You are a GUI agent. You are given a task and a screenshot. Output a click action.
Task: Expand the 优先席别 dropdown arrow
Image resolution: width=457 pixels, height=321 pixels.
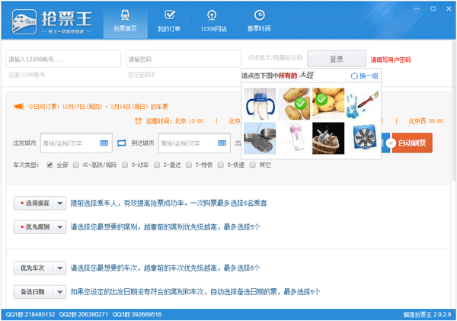(x=60, y=226)
